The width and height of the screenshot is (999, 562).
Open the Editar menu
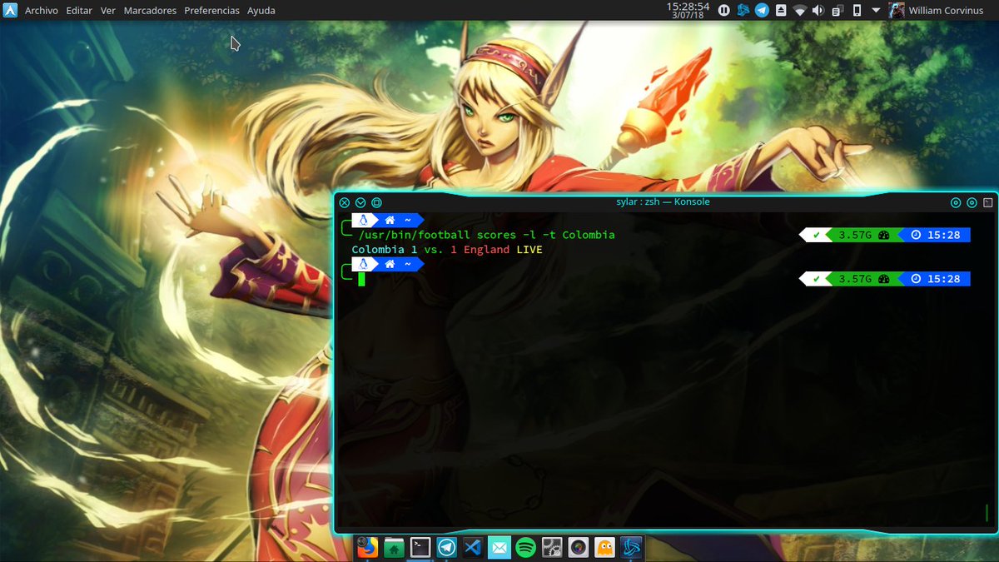[x=79, y=11]
